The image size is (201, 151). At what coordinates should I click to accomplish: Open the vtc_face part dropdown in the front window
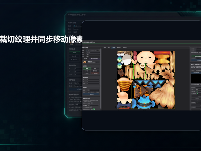coord(93,52)
